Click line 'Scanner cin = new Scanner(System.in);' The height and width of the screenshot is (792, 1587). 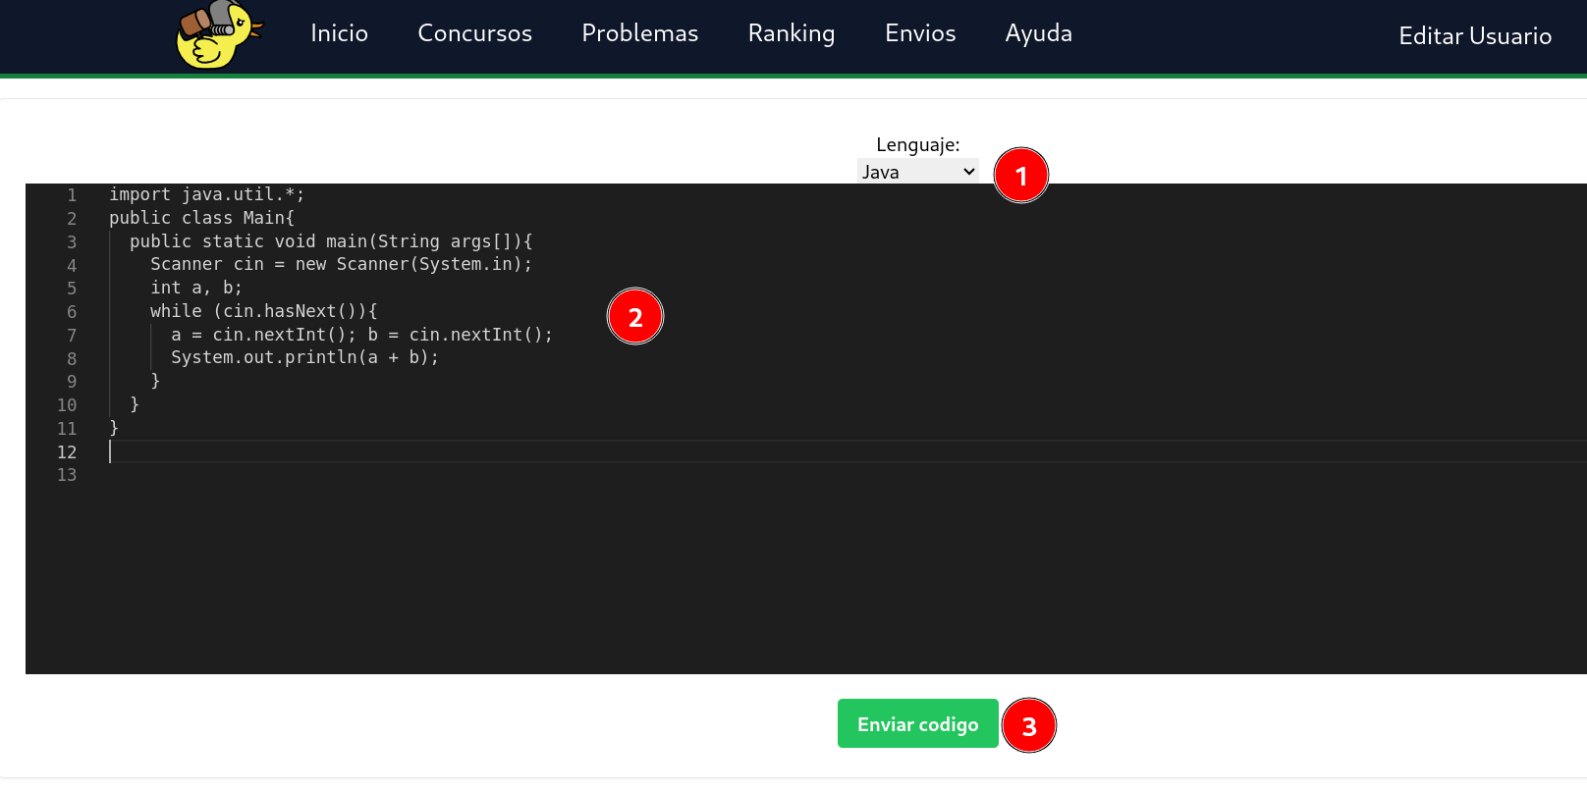click(341, 264)
